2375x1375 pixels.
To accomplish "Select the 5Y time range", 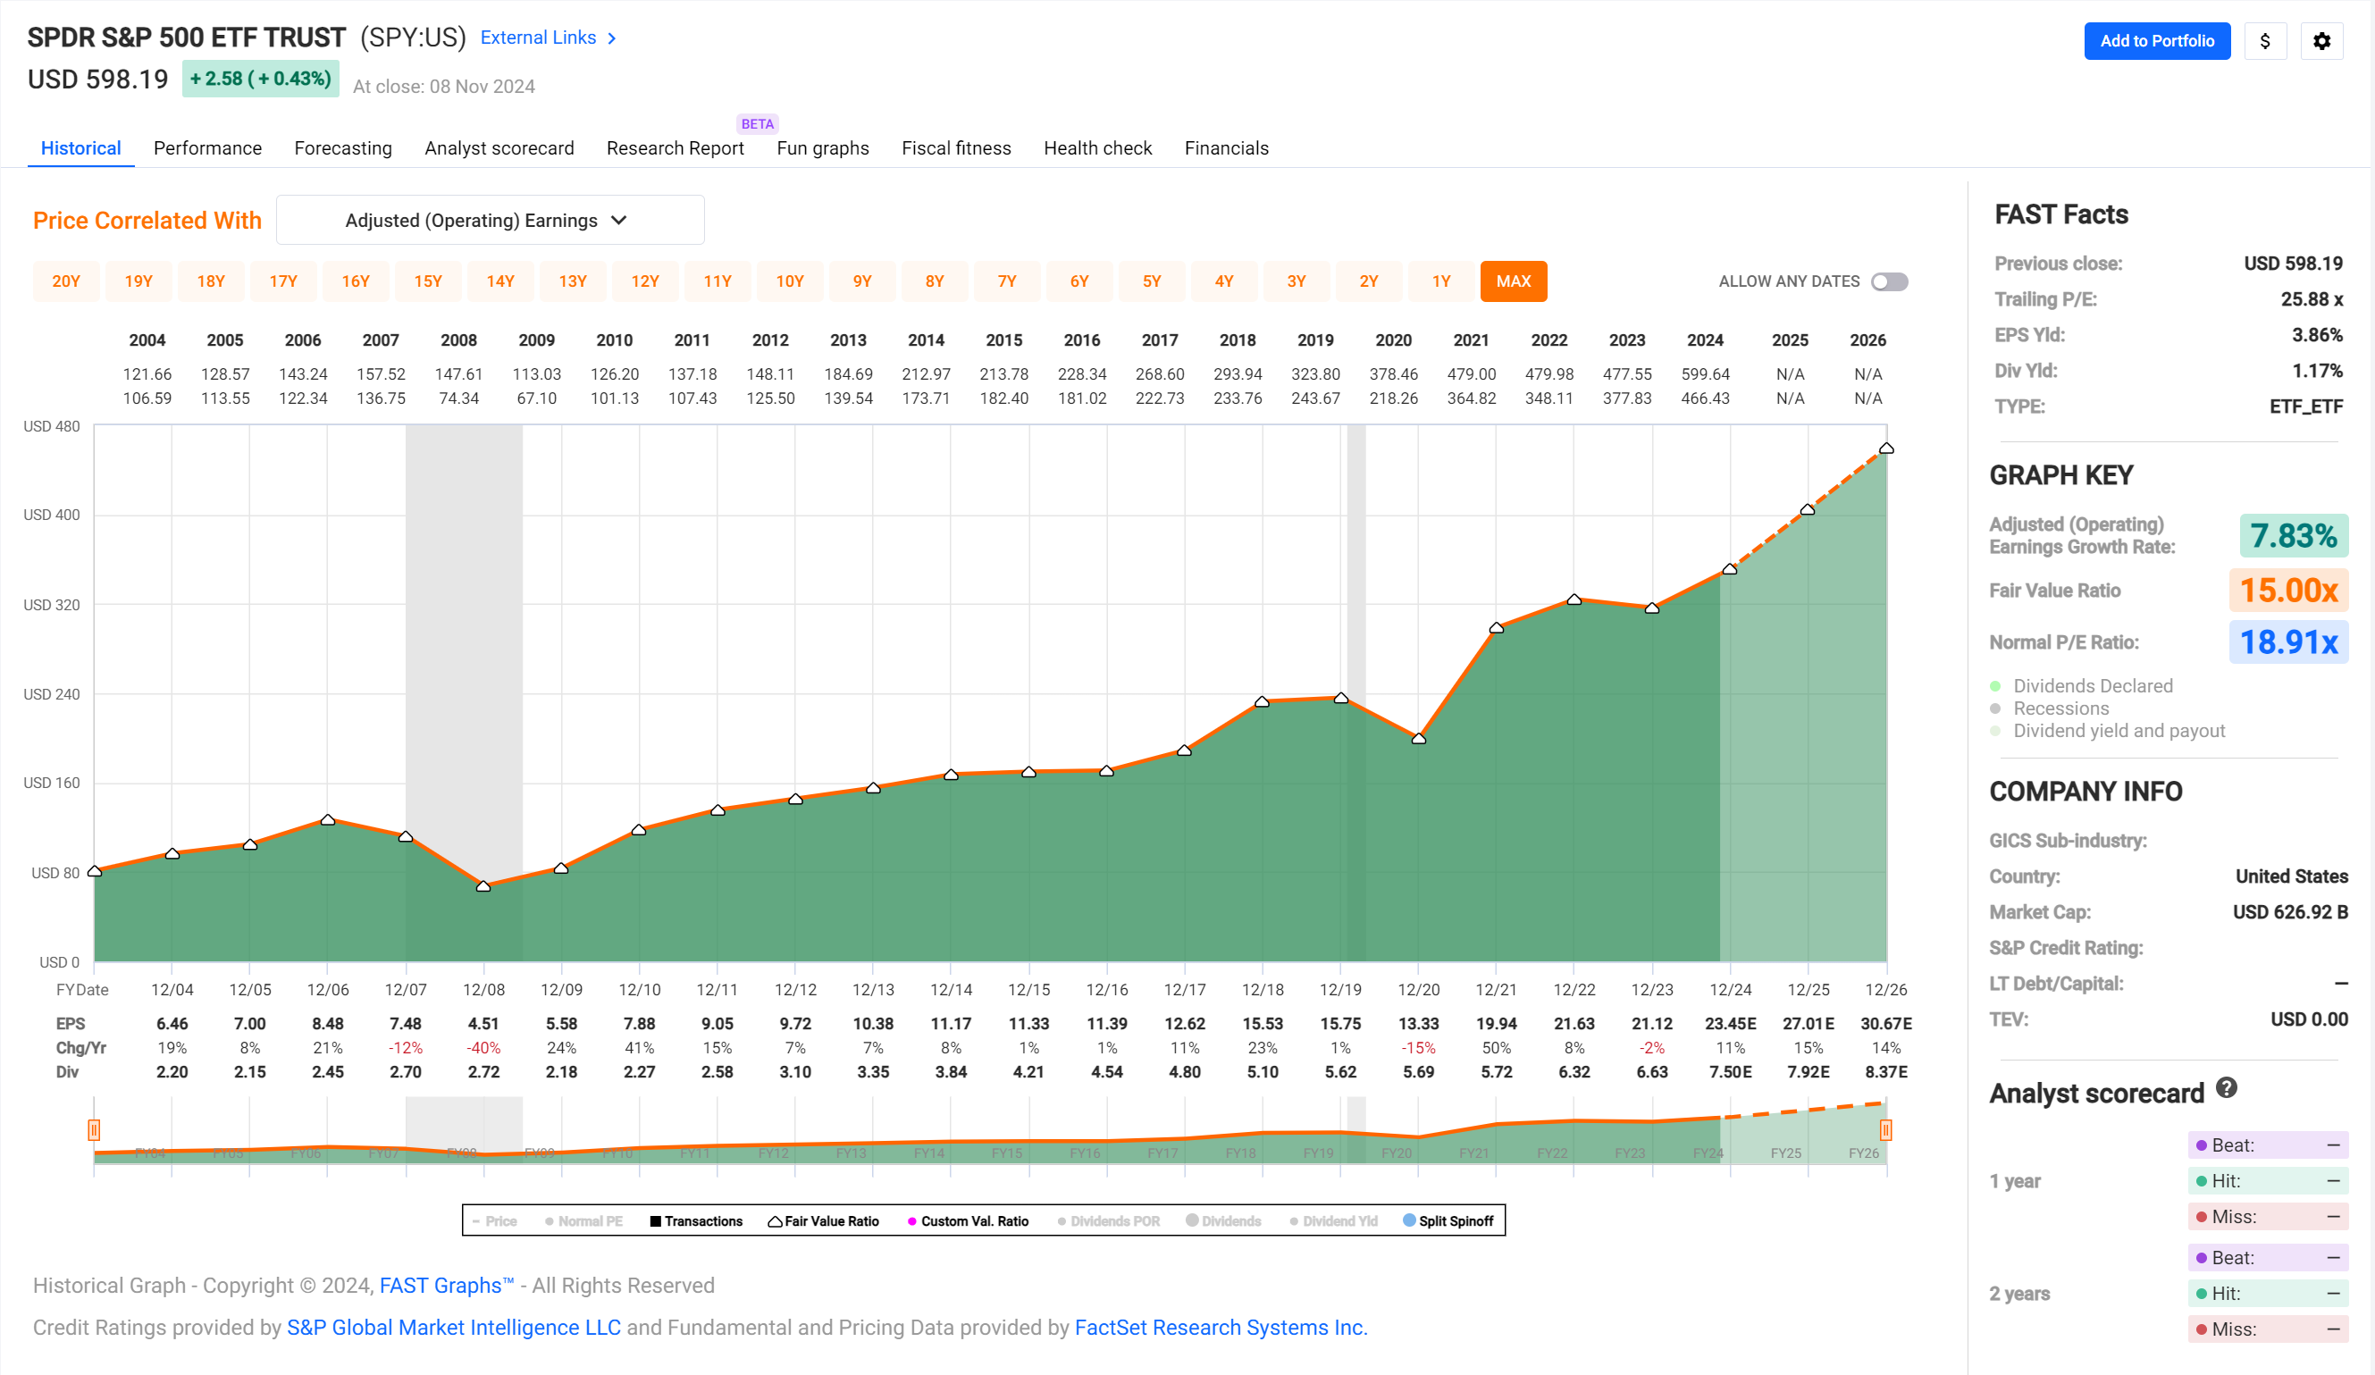I will tap(1152, 281).
